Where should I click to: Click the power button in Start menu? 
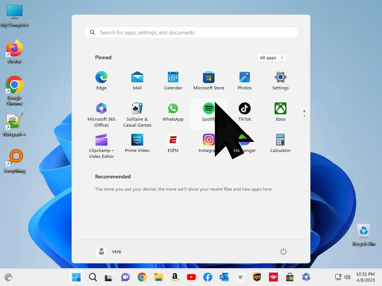click(x=284, y=251)
